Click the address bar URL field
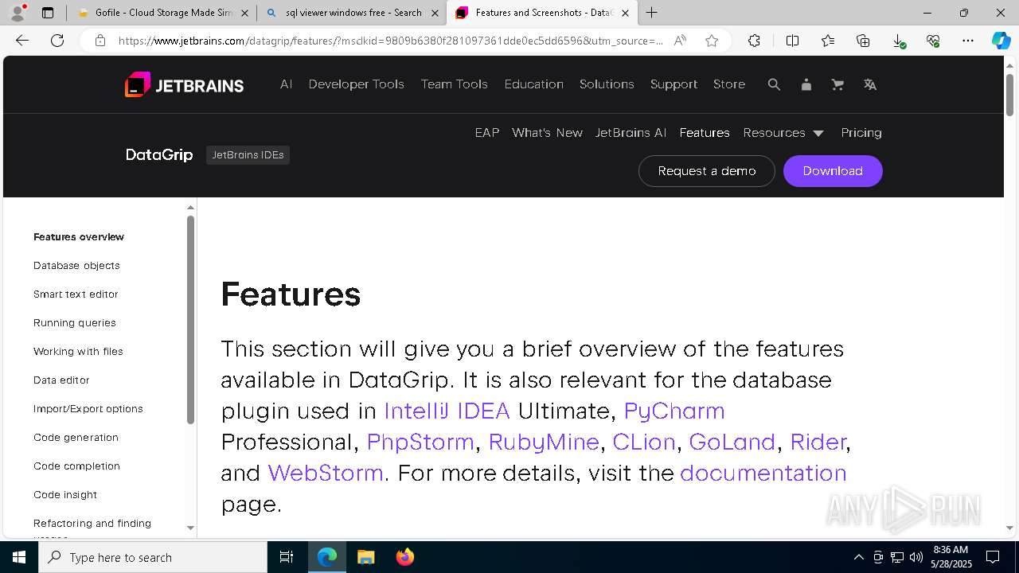The image size is (1019, 573). tap(390, 41)
